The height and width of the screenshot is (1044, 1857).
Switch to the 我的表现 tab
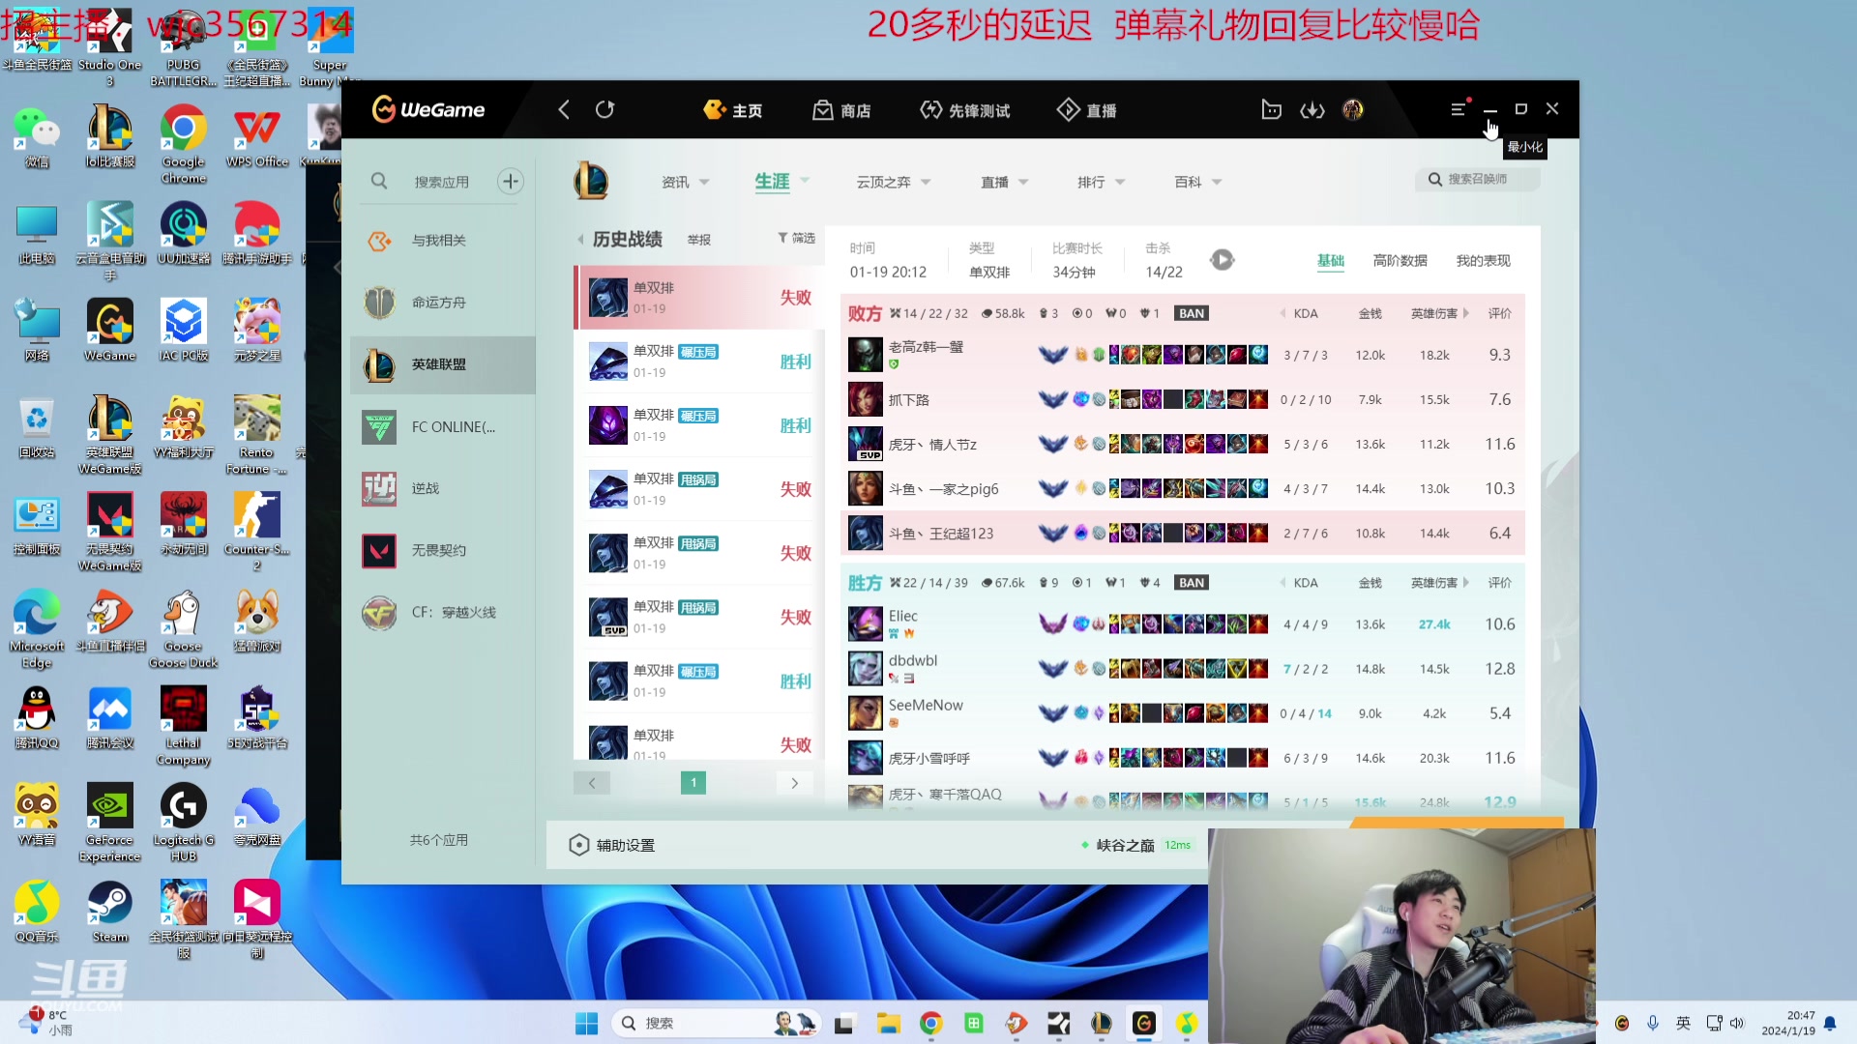click(1483, 260)
